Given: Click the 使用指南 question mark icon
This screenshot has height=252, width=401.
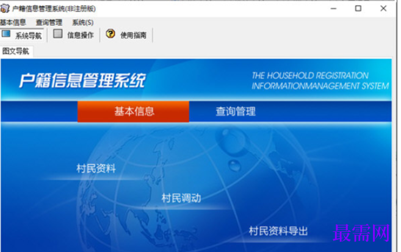Looking at the screenshot, I should click(x=110, y=33).
